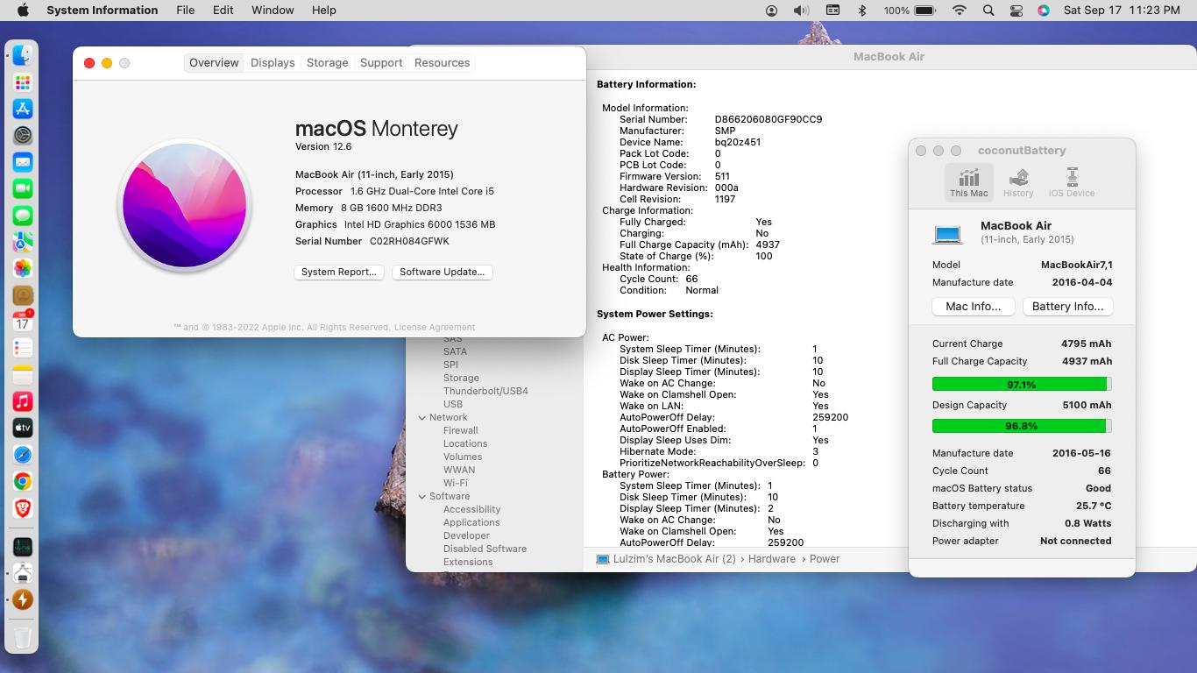Open the Trash in the Dock
Viewport: 1197px width, 673px height.
[x=23, y=637]
